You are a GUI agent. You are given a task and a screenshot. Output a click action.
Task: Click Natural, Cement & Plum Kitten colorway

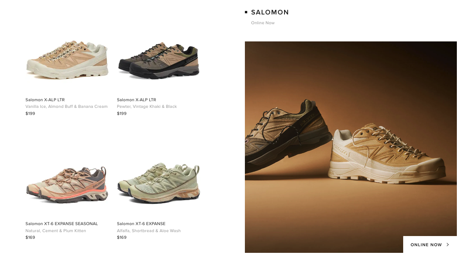coord(56,231)
